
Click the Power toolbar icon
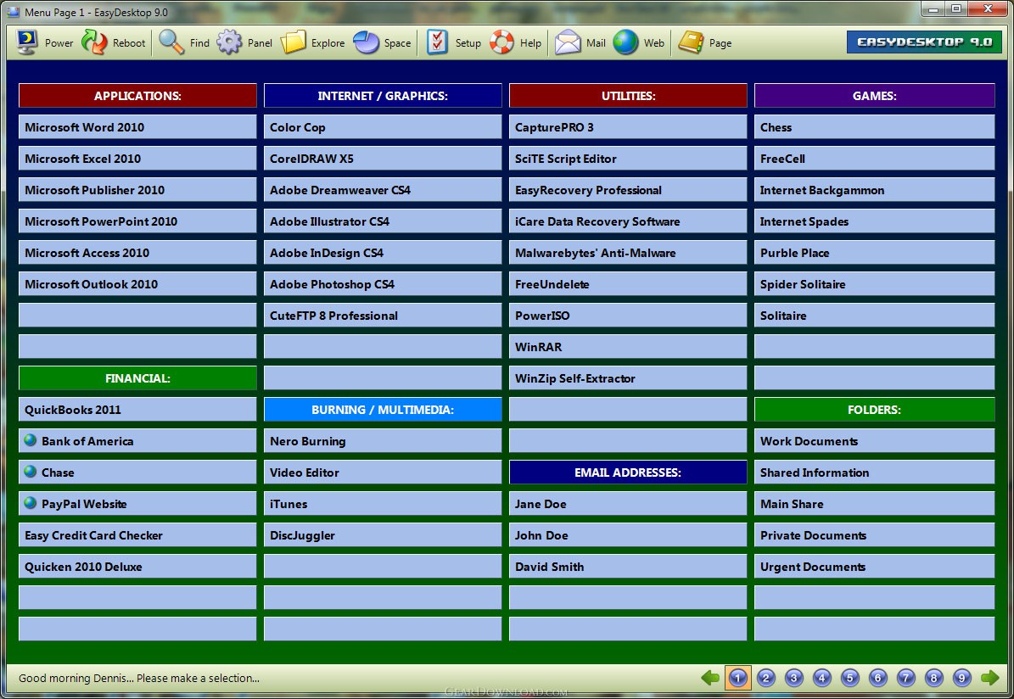27,42
